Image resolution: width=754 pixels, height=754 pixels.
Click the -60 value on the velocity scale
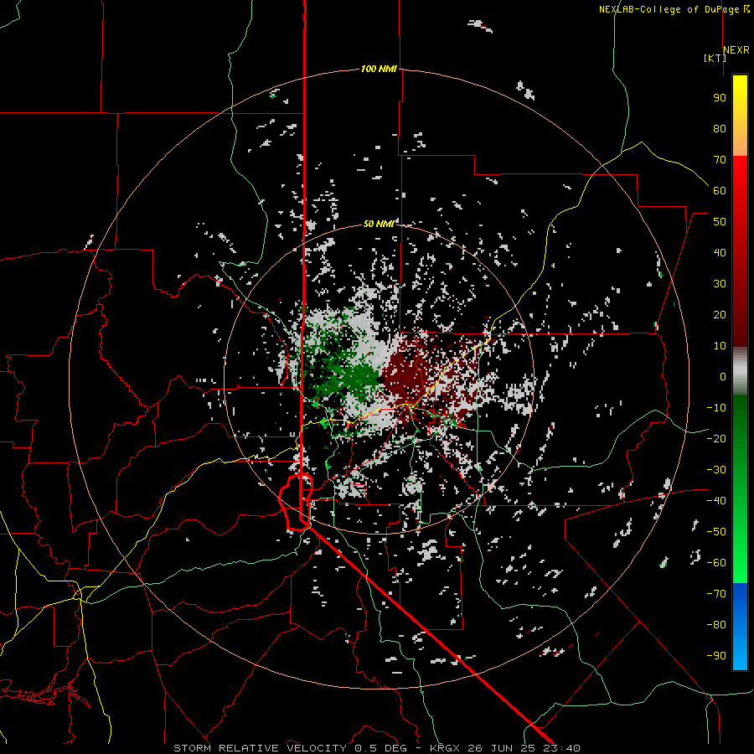pos(716,563)
